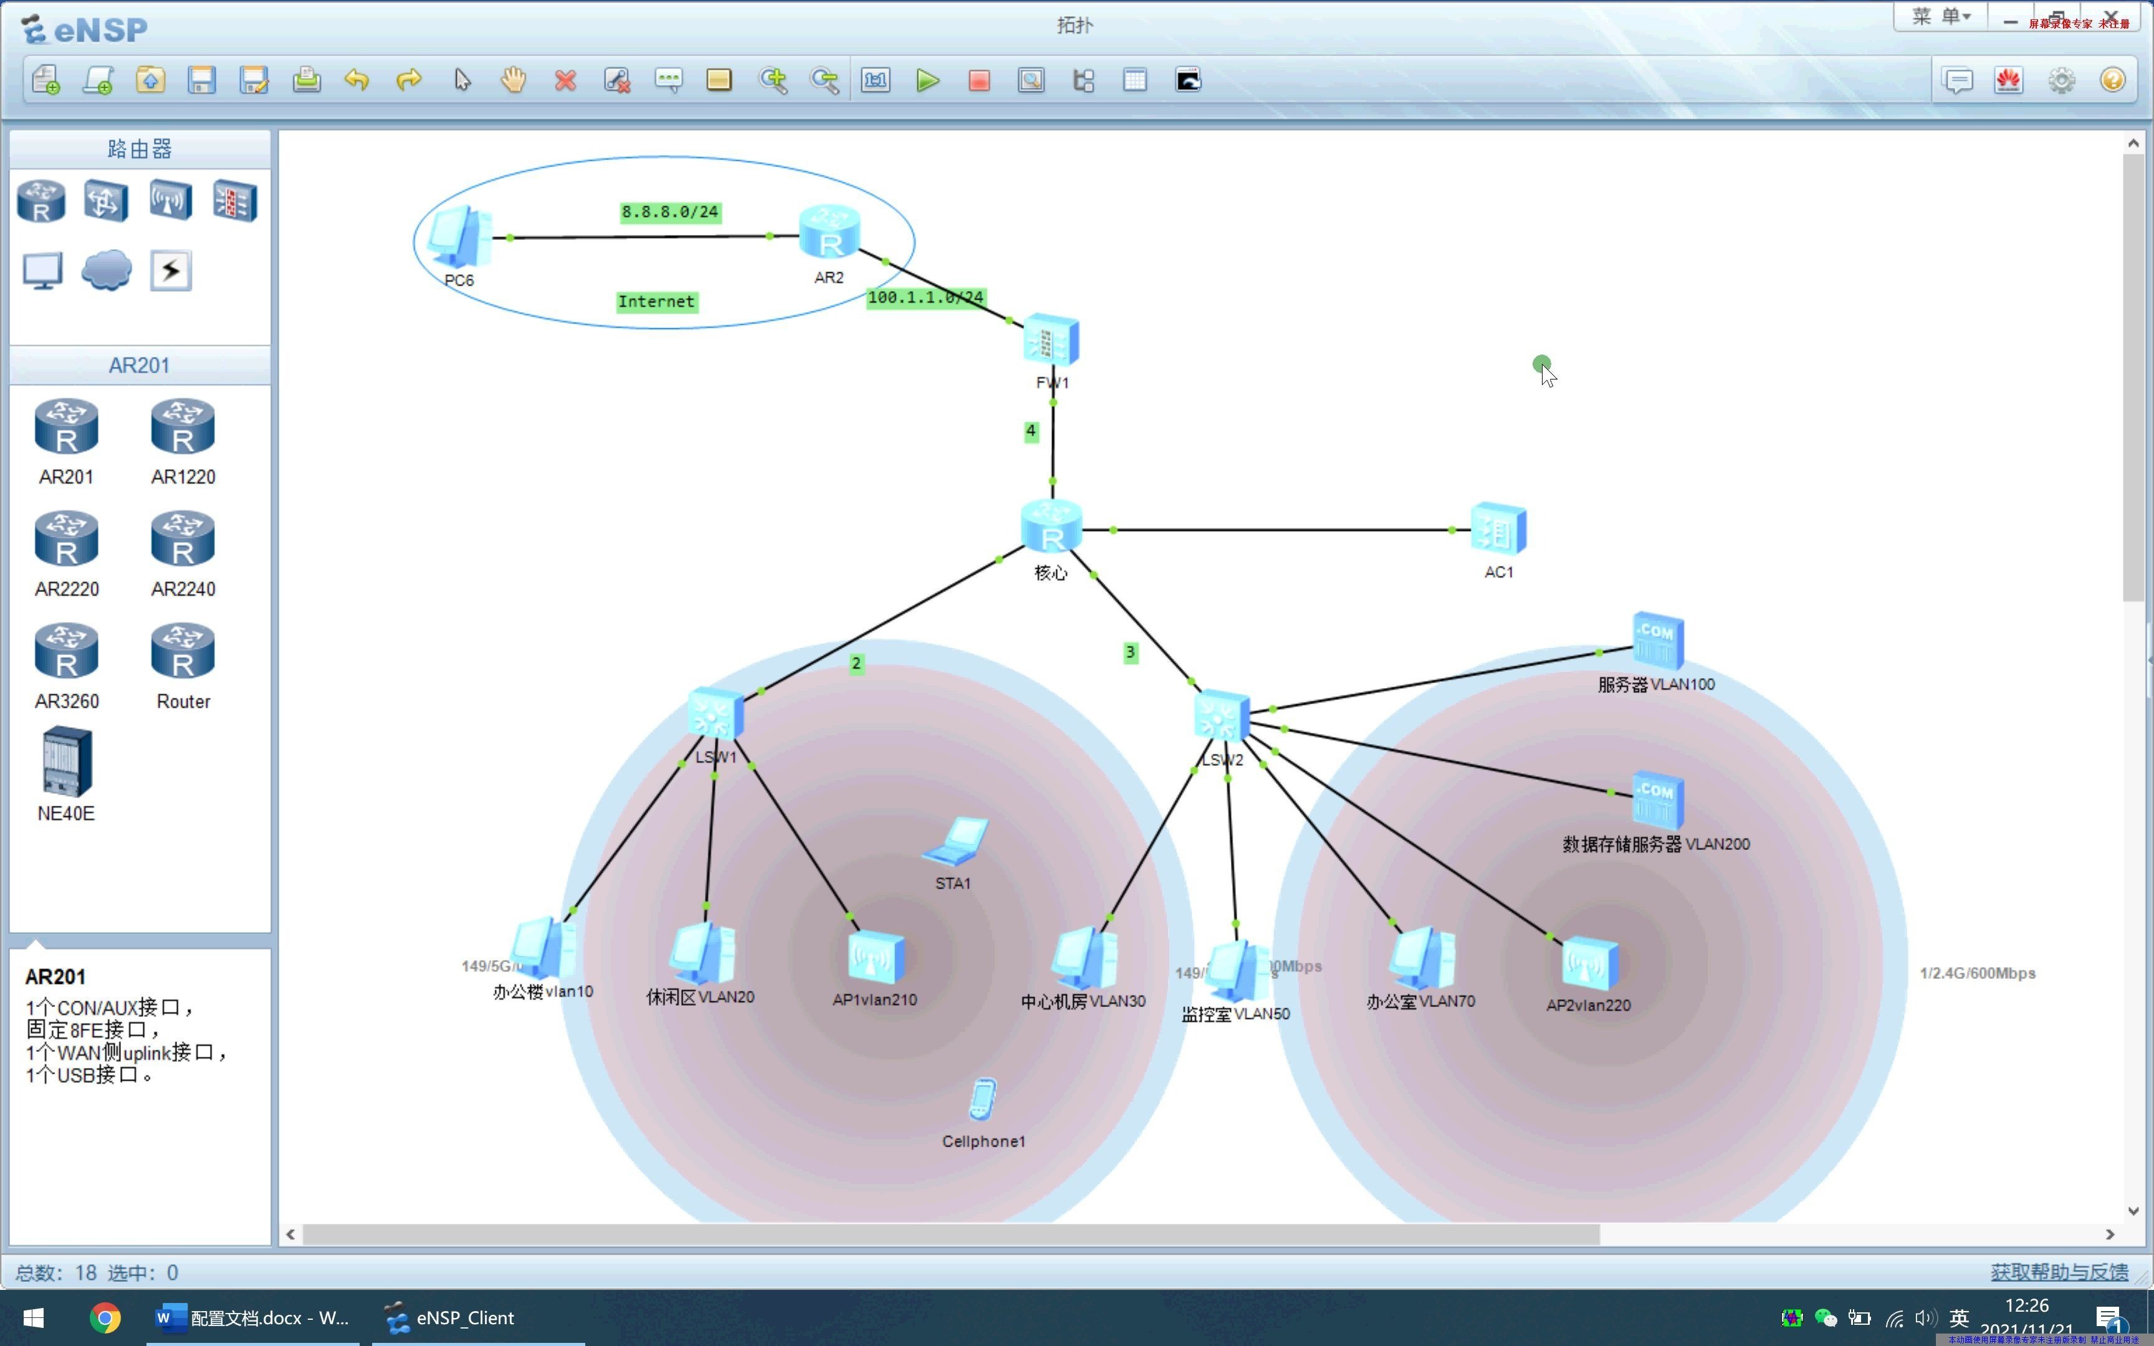Select the 服务器VLAN100 server node
This screenshot has height=1346, width=2154.
1657,641
